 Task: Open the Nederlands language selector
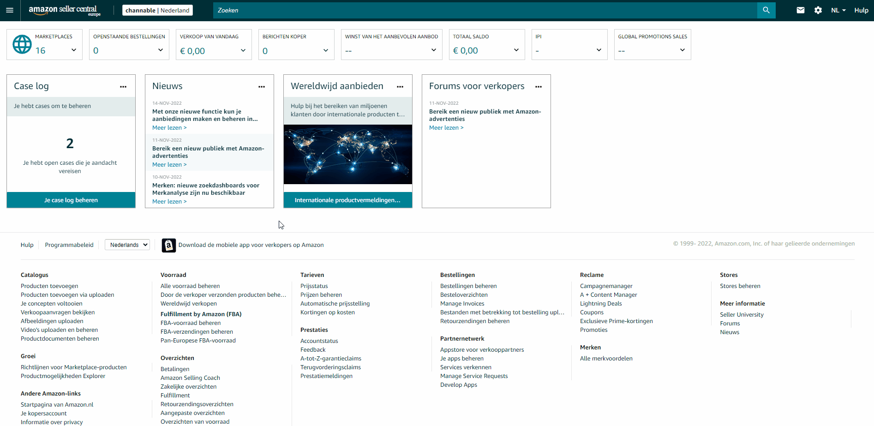(127, 245)
